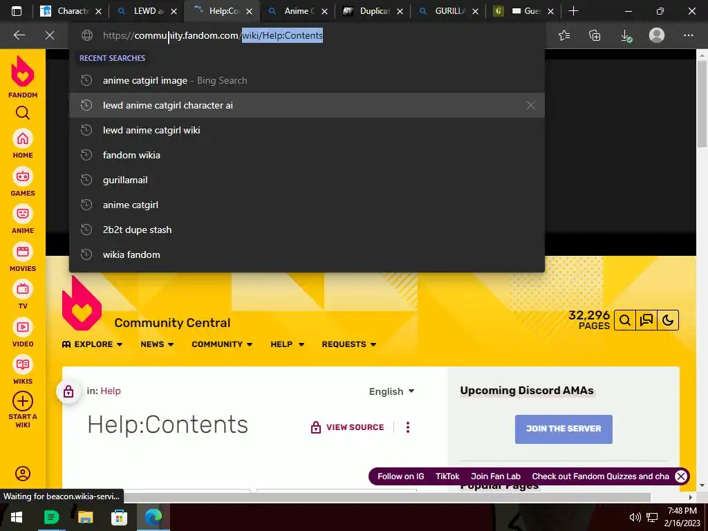Click View Source button

(347, 427)
